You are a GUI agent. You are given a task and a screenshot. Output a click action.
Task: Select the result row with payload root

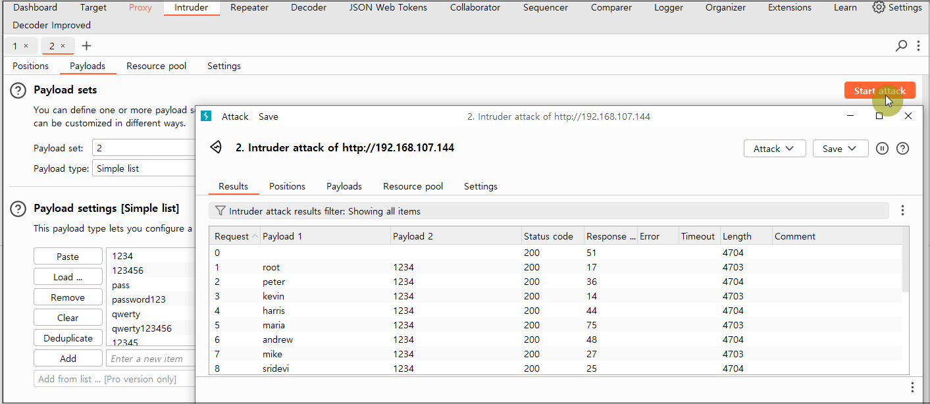click(556, 267)
